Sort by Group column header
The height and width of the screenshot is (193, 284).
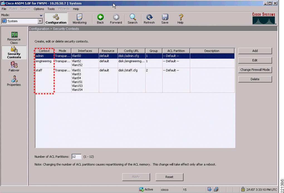pos(154,51)
